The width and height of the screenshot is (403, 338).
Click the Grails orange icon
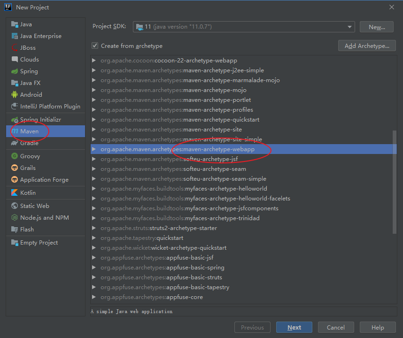(15, 168)
